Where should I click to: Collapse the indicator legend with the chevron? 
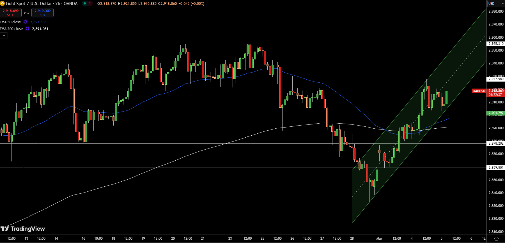(x=4, y=36)
